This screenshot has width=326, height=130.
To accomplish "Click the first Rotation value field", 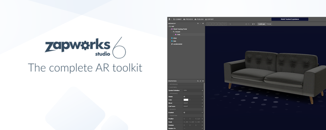I will pos(186,125).
